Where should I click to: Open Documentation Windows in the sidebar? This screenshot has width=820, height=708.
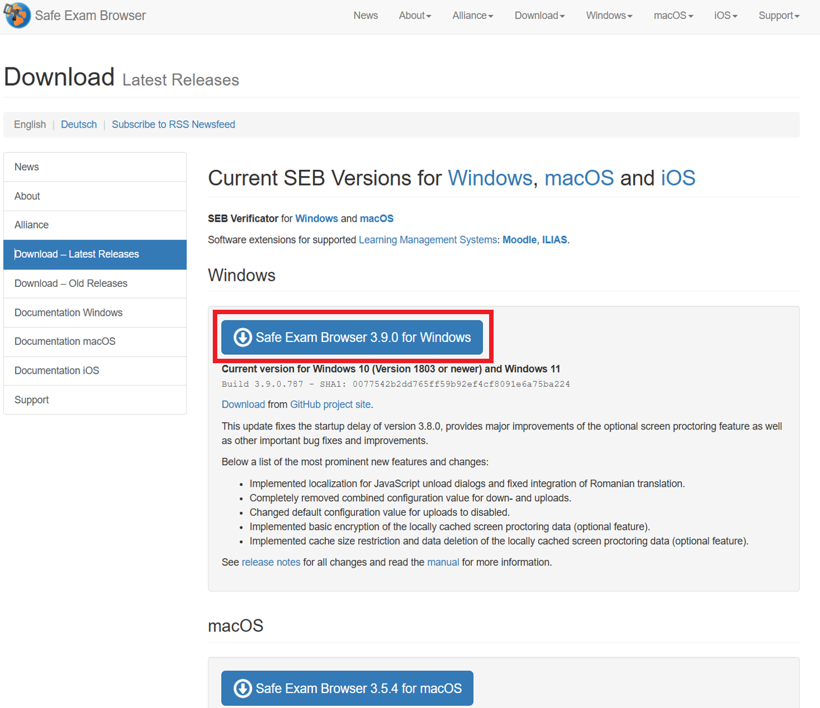click(x=95, y=313)
